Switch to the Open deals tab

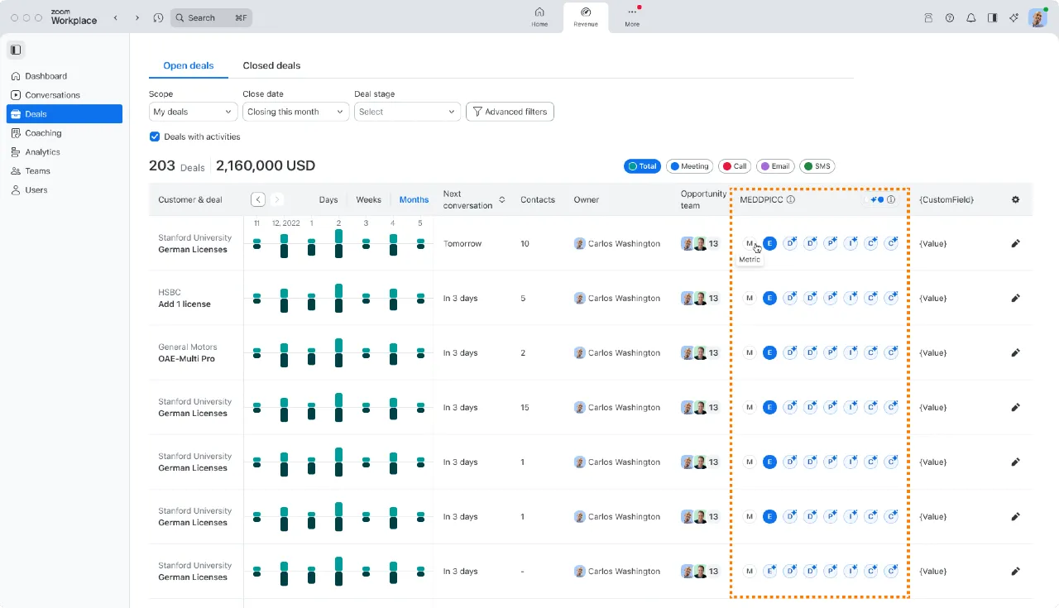pyautogui.click(x=189, y=65)
